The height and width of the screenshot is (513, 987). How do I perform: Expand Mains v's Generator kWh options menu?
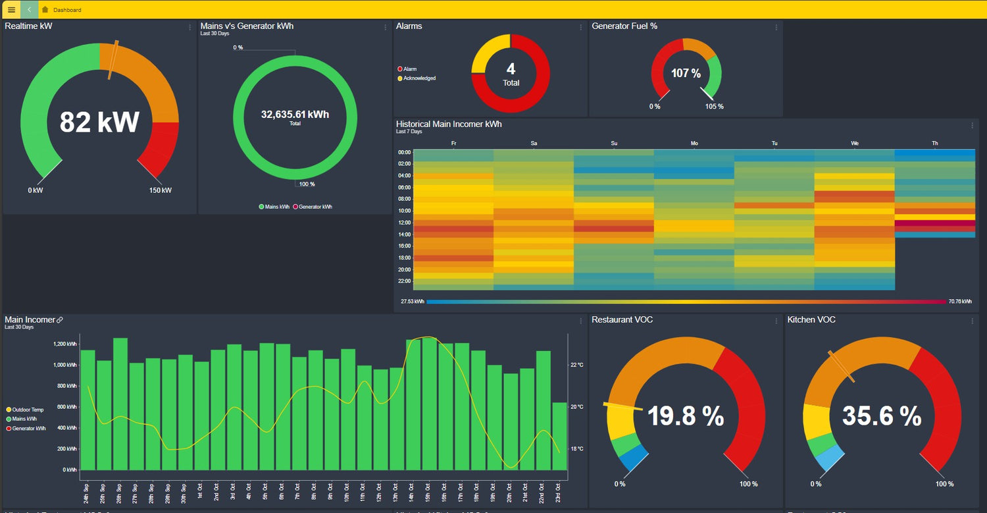(386, 28)
